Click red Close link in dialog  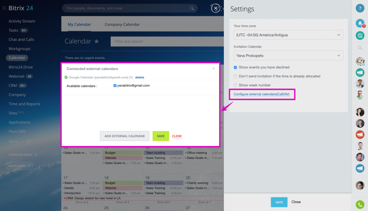177,136
